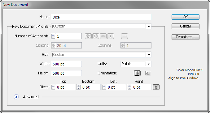The height and width of the screenshot is (113, 210).
Task: Open the Size dropdown arrow
Action: [x=149, y=55]
